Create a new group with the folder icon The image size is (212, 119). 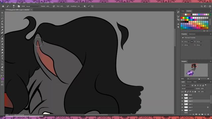(x=202, y=114)
